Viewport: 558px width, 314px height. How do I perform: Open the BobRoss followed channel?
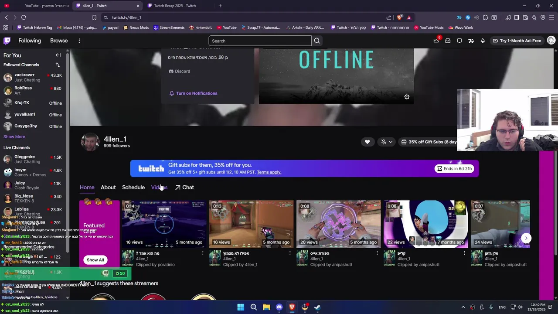33,90
